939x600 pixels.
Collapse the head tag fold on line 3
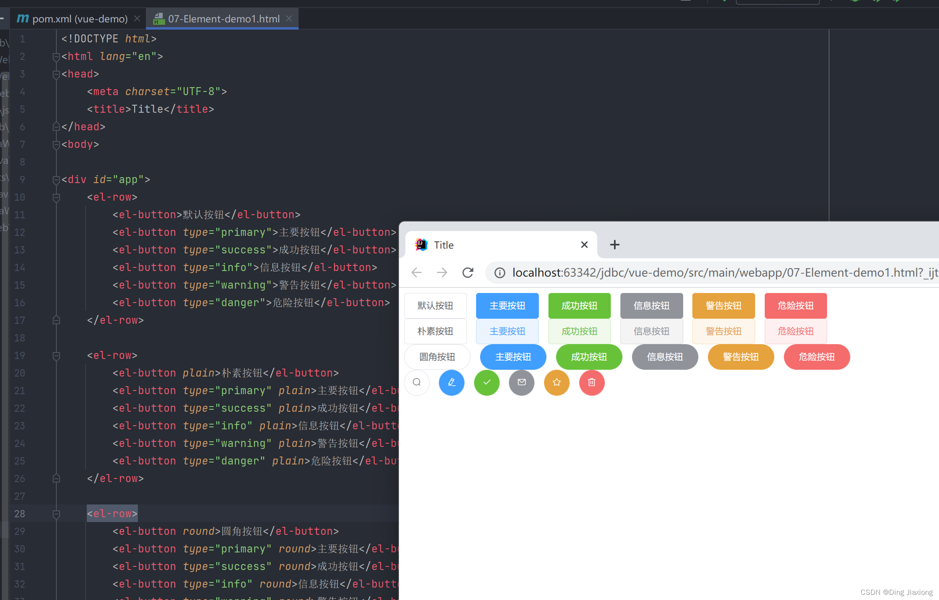click(56, 74)
